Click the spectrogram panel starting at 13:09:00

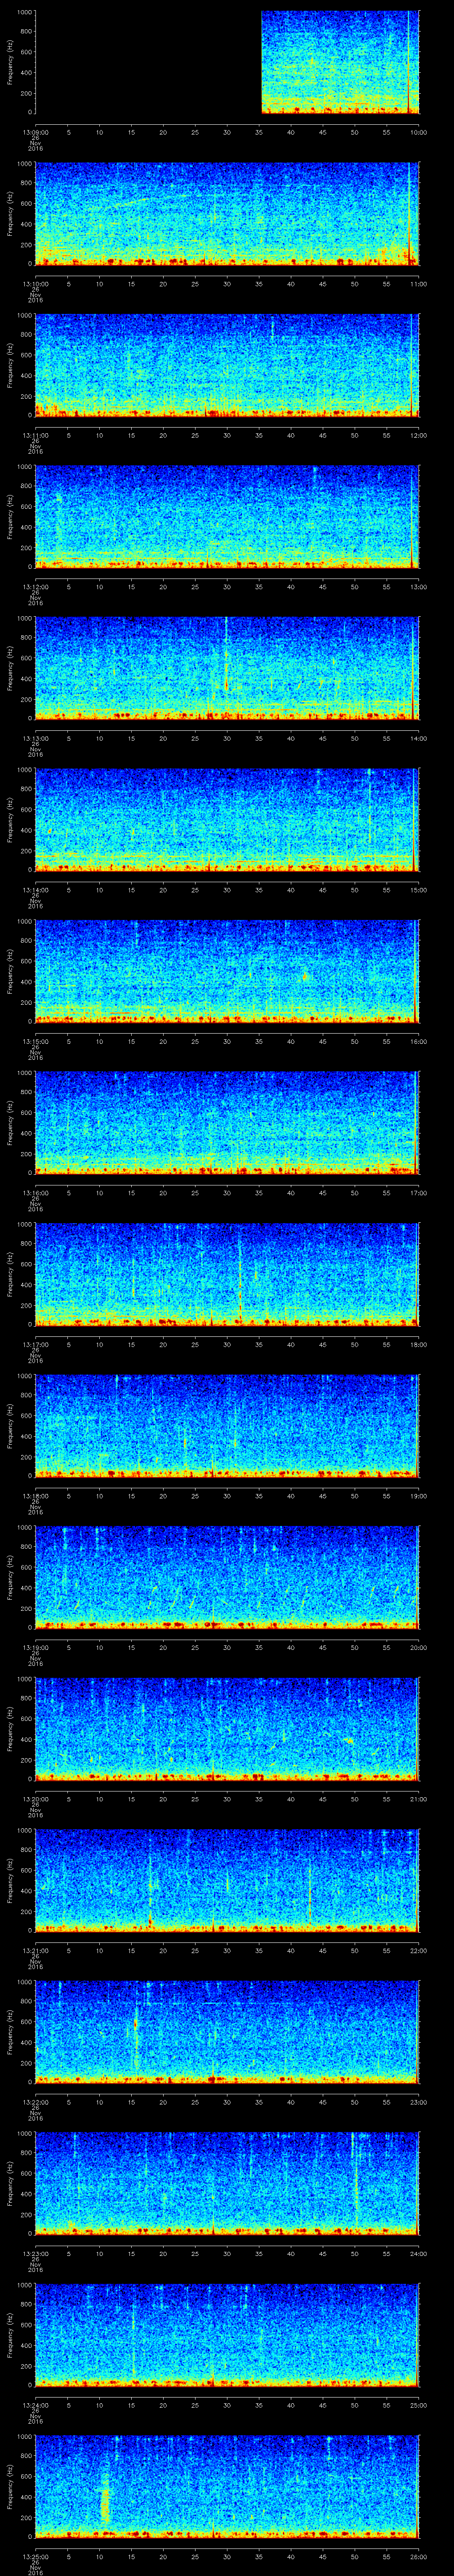tap(227, 62)
